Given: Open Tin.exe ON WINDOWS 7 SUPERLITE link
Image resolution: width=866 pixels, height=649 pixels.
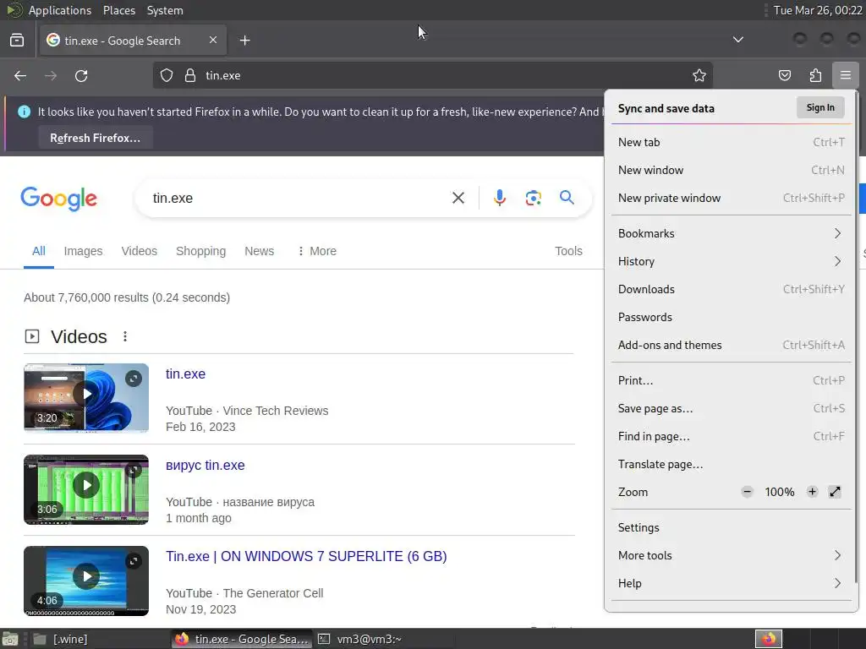Looking at the screenshot, I should [306, 556].
